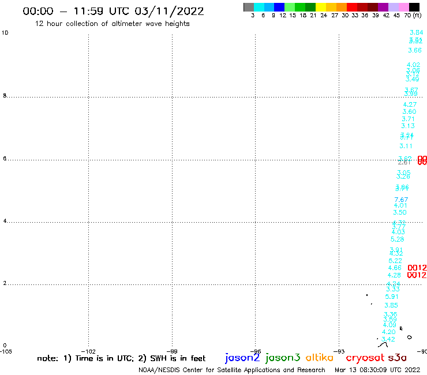Click the dark red 's3a' label

(x=398, y=358)
